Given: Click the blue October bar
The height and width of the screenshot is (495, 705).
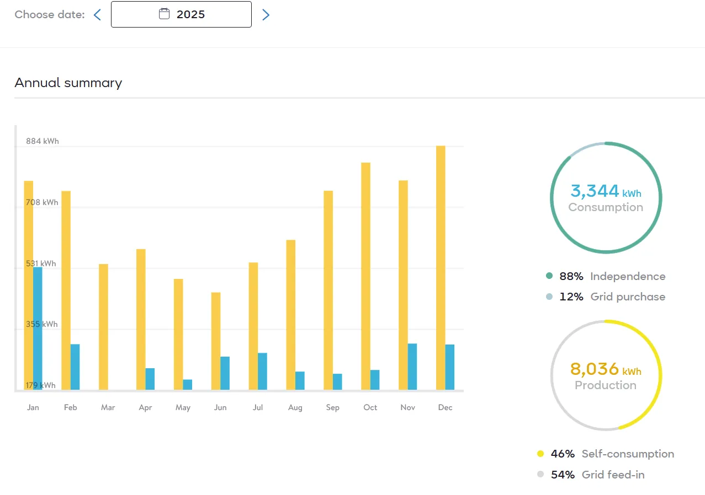Looking at the screenshot, I should [x=374, y=380].
